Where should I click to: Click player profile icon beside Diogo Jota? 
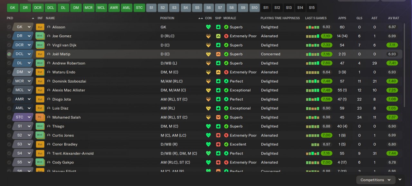pos(49,99)
